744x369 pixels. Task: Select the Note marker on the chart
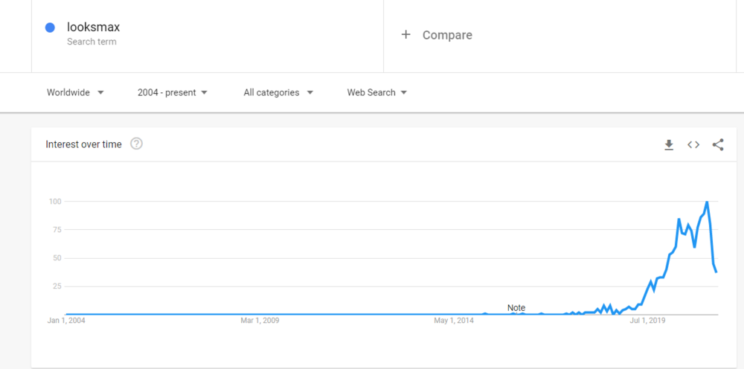pos(516,308)
